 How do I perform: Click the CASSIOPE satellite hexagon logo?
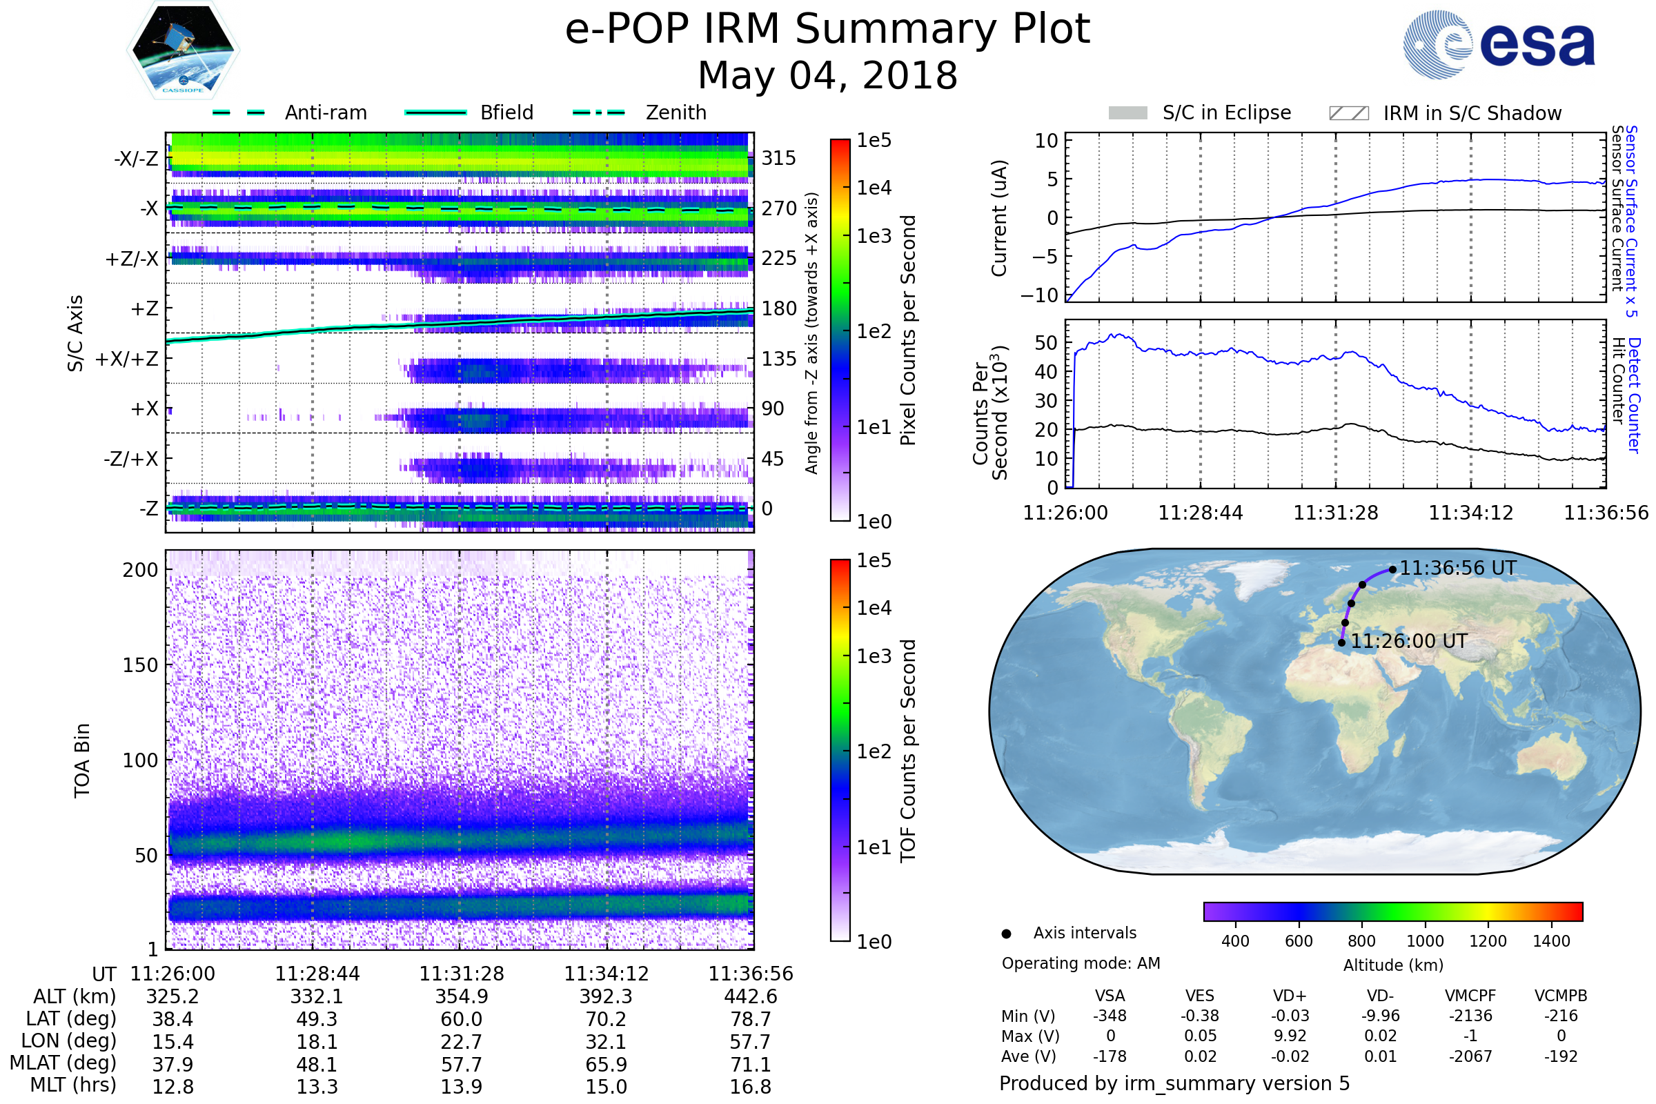click(183, 50)
